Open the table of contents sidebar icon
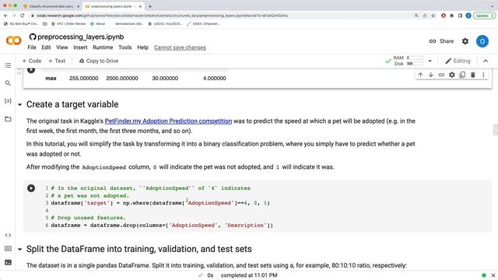Image resolution: width=498 pixels, height=280 pixels. pyautogui.click(x=8, y=65)
